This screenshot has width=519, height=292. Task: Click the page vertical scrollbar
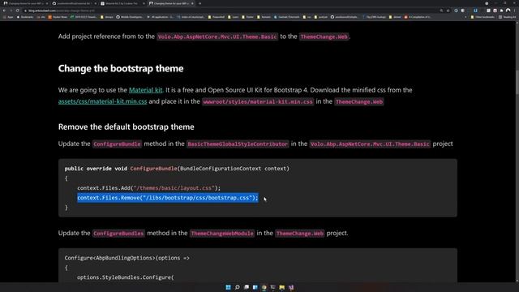tap(517, 152)
